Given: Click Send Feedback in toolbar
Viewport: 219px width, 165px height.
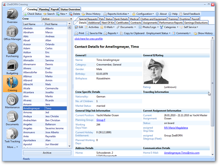Looking at the screenshot, I should click(189, 14).
